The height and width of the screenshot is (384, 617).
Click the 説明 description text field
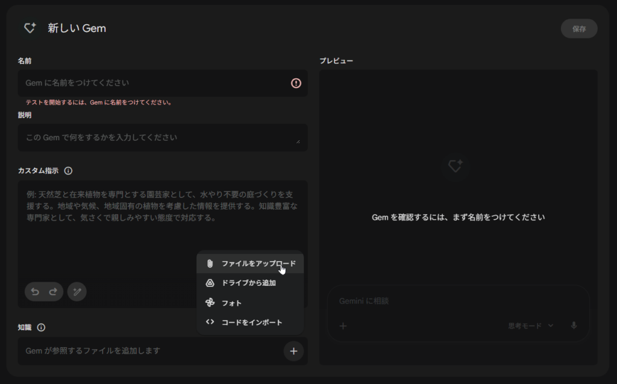(x=157, y=138)
